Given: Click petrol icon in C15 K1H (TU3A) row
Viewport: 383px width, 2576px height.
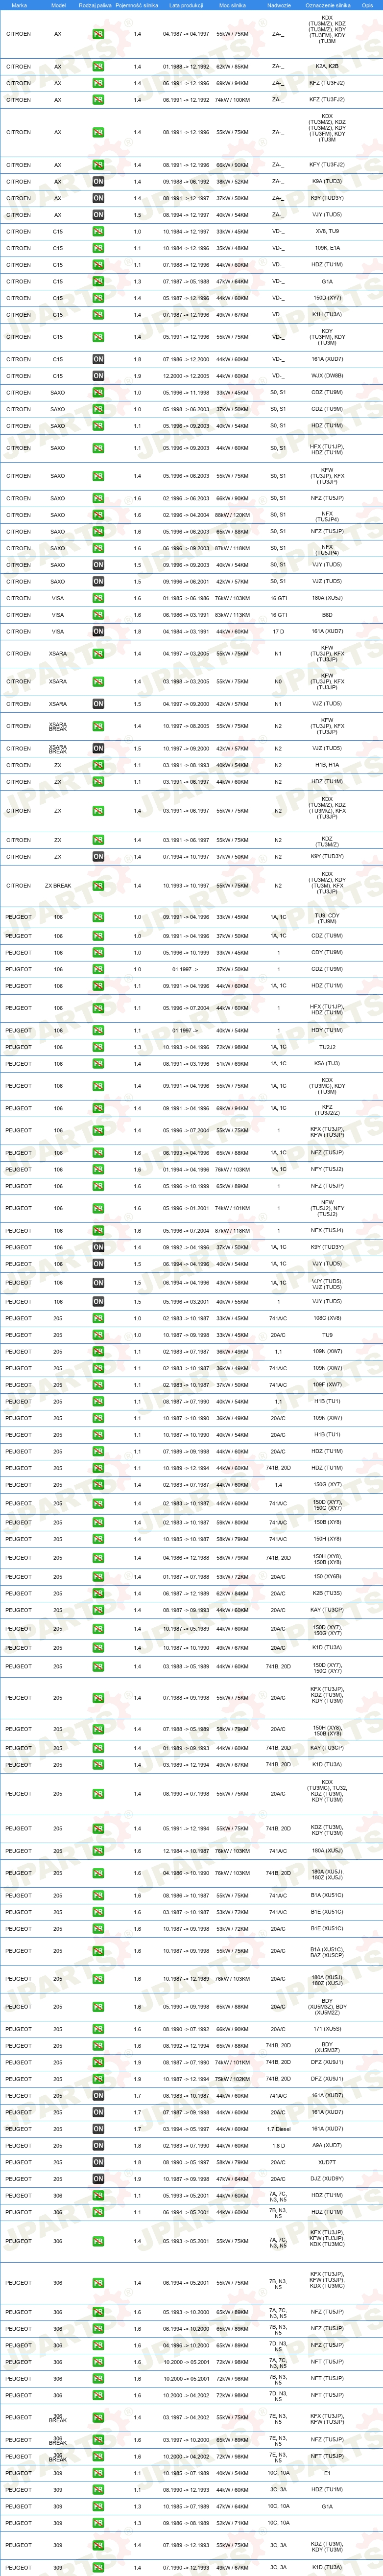Looking at the screenshot, I should [98, 315].
